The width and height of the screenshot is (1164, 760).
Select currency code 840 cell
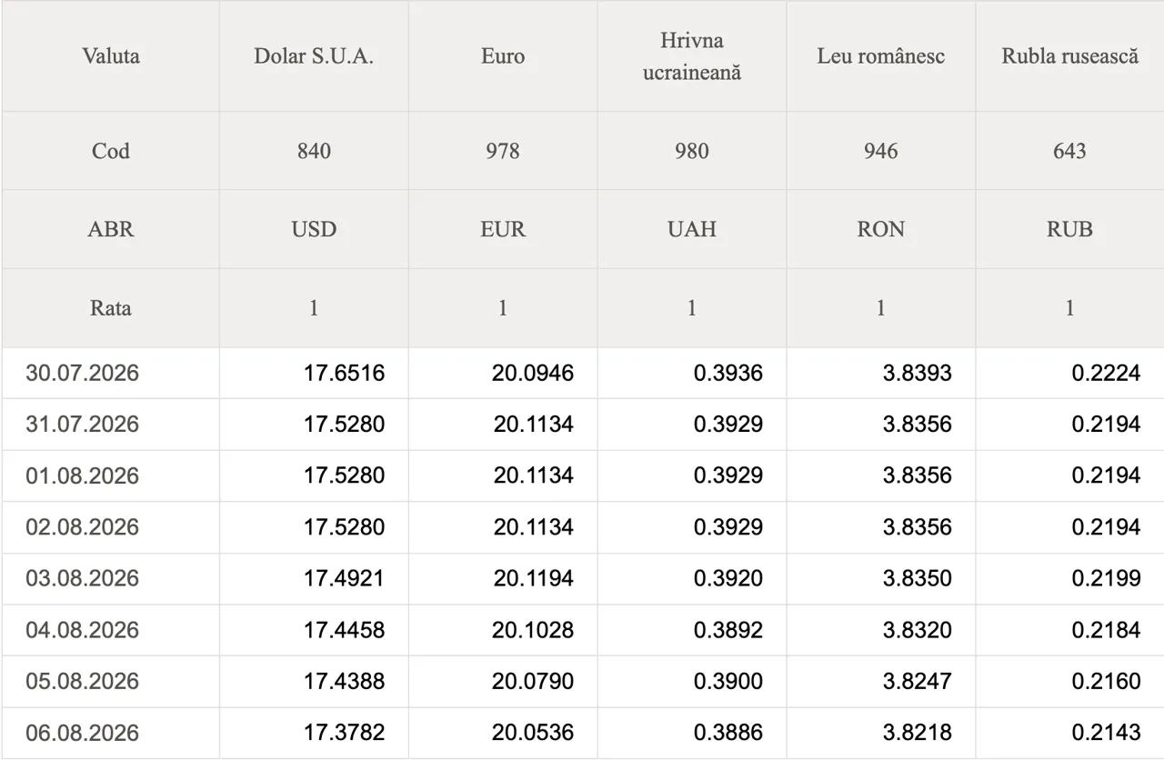(x=314, y=151)
